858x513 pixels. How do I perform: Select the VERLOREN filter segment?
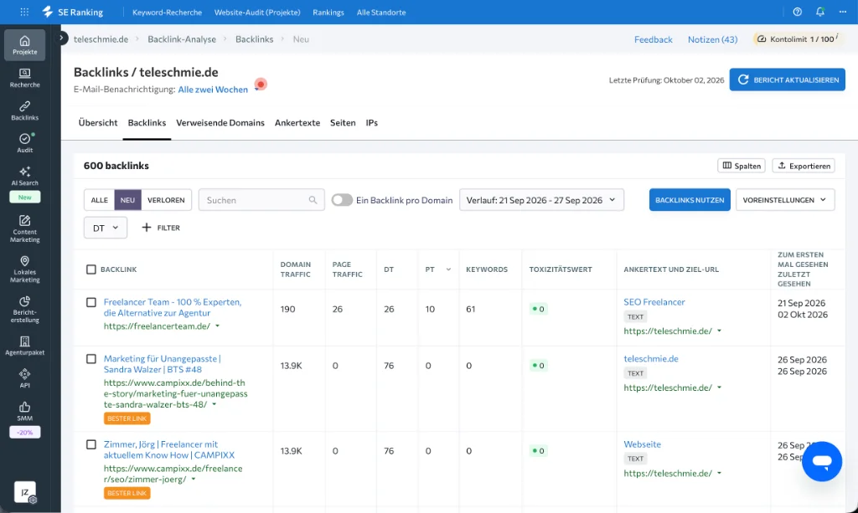166,200
